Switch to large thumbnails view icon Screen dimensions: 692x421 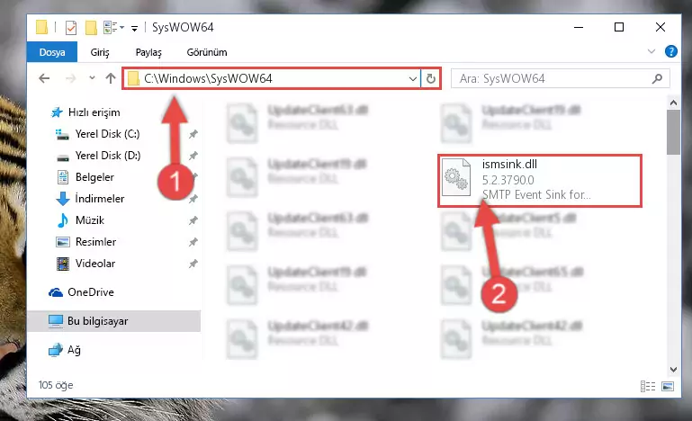point(668,387)
